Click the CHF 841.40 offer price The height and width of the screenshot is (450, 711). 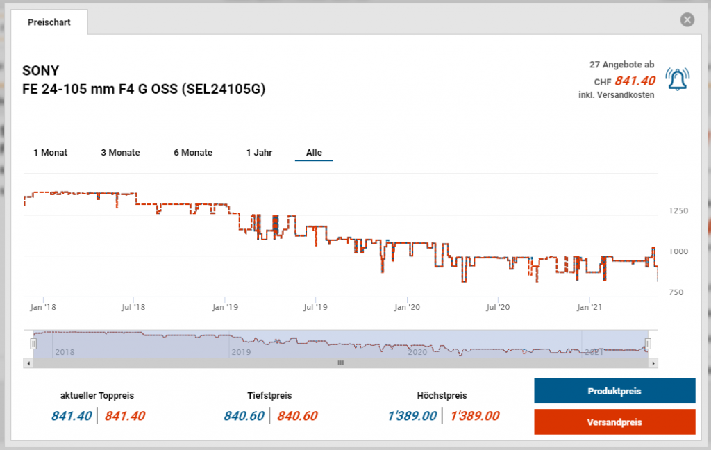coord(633,81)
